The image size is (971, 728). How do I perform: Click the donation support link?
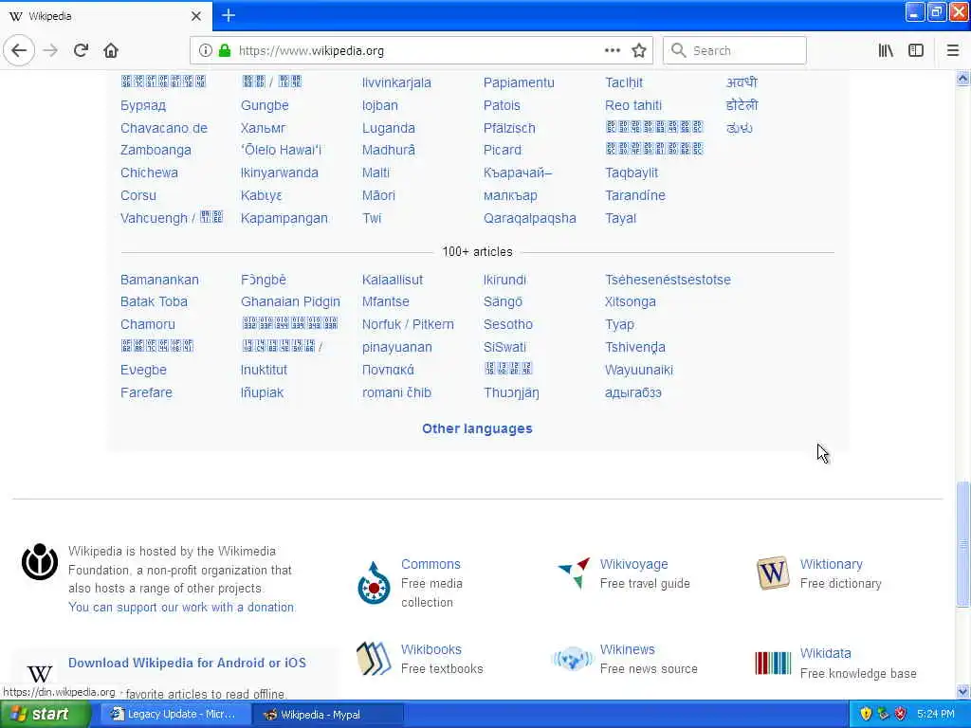pos(181,608)
